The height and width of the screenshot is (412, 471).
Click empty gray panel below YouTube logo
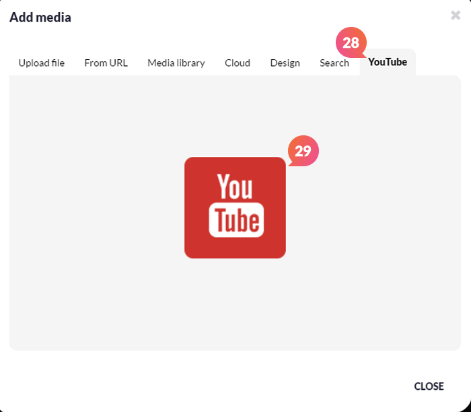235,306
